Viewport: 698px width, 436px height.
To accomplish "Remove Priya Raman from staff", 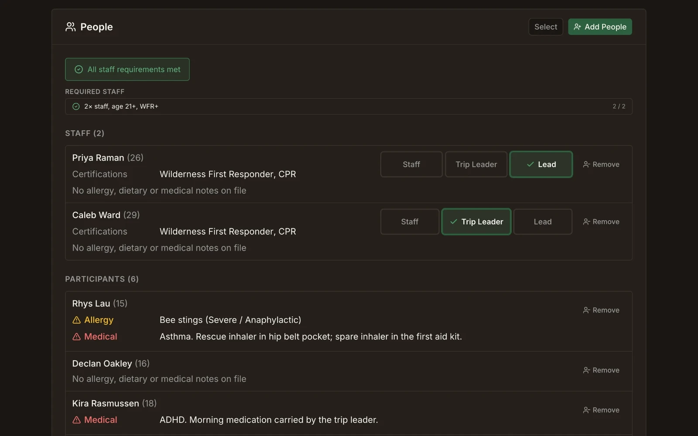I will (x=601, y=164).
